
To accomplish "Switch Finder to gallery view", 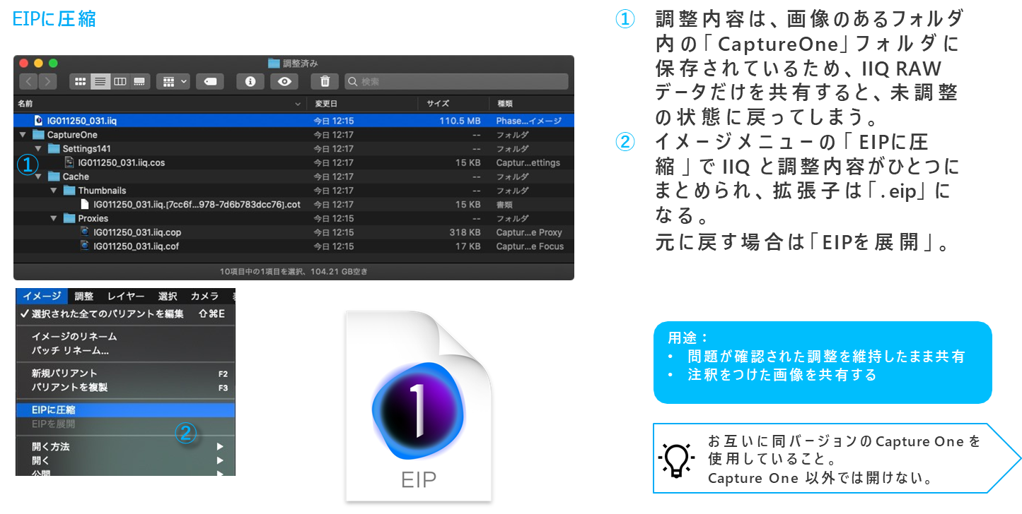I will (x=140, y=81).
